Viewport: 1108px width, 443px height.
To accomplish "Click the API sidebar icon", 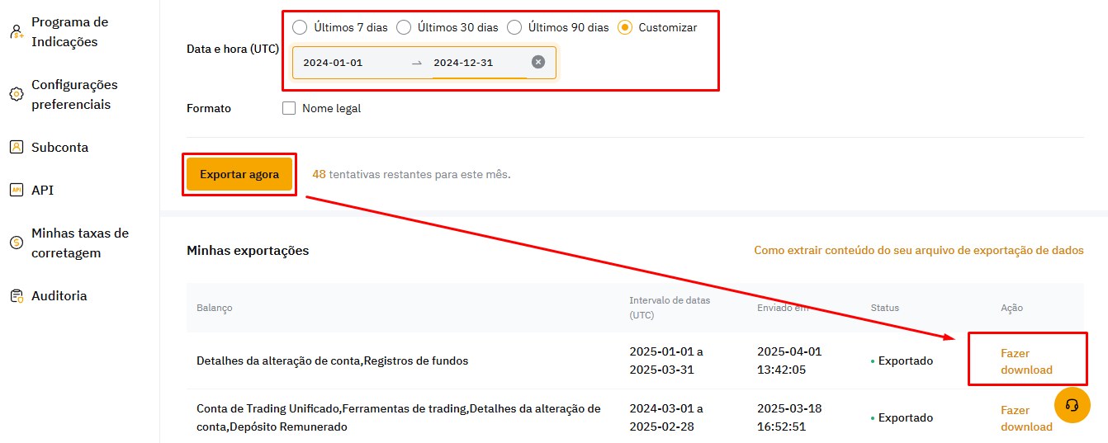I will click(16, 190).
